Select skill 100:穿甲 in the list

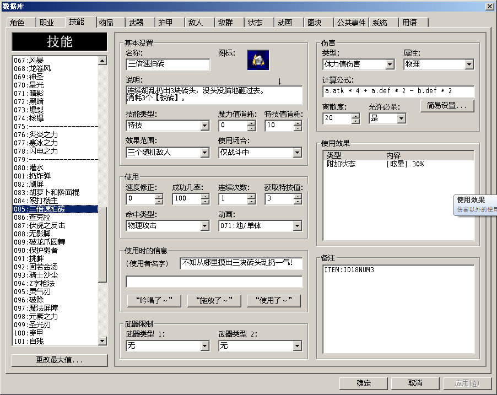[56, 333]
